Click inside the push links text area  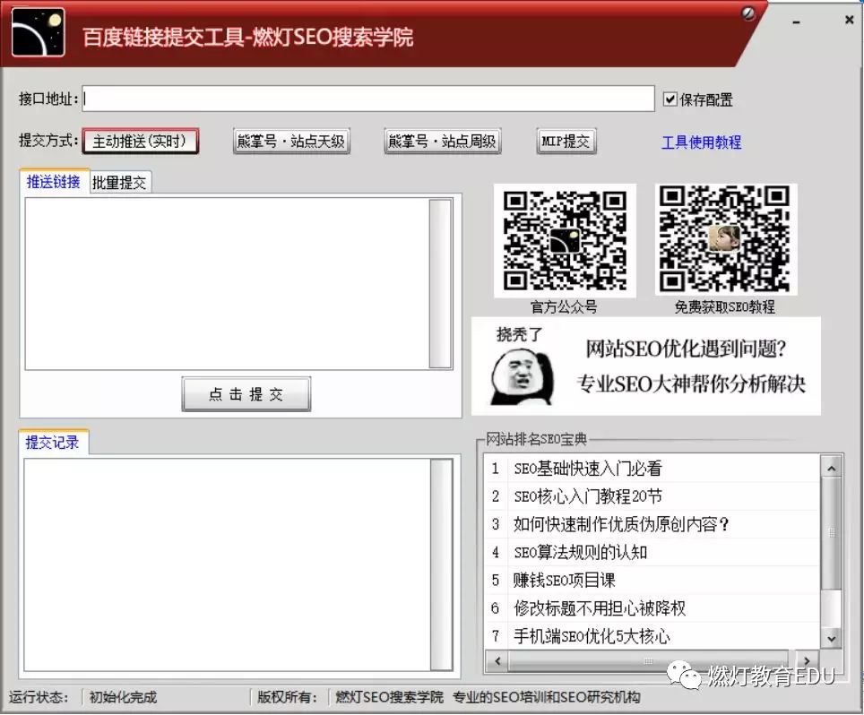[x=227, y=284]
